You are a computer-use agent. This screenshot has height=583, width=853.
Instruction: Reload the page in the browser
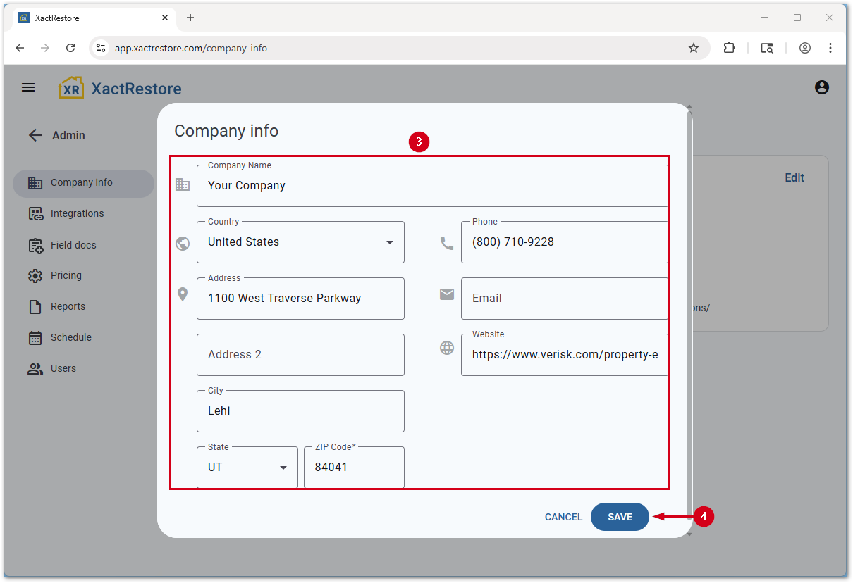click(x=70, y=48)
